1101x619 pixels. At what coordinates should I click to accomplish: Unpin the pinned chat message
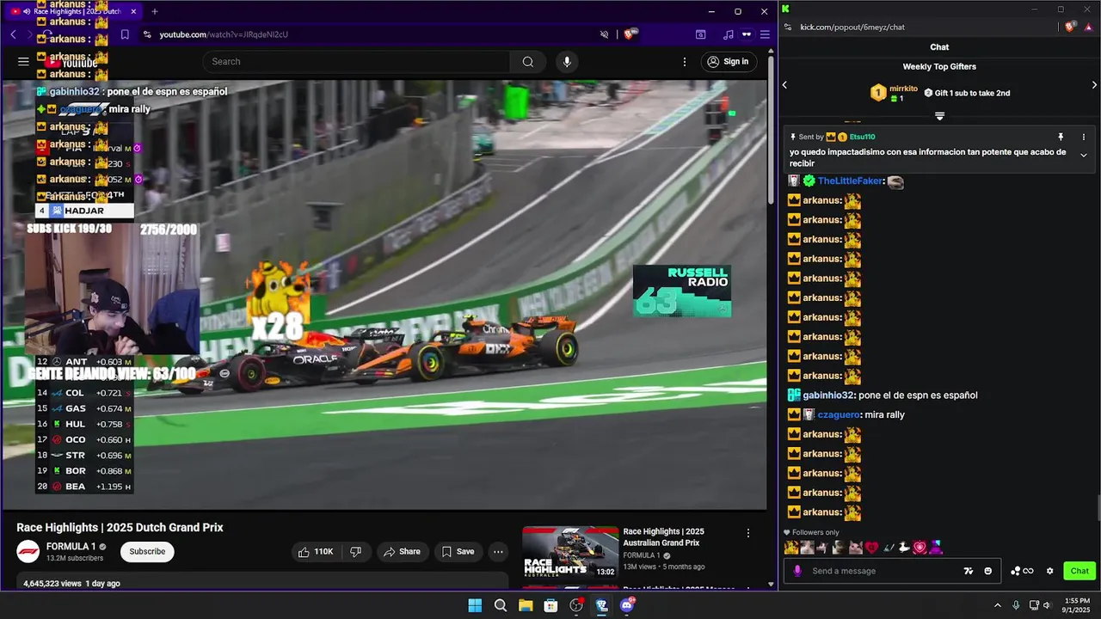[x=1061, y=137]
